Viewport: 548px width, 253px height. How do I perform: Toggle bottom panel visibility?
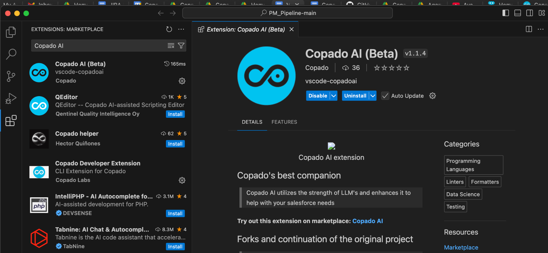click(x=517, y=13)
